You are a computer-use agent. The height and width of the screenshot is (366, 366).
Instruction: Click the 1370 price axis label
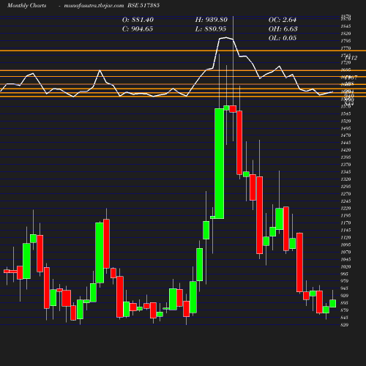(x=346, y=165)
